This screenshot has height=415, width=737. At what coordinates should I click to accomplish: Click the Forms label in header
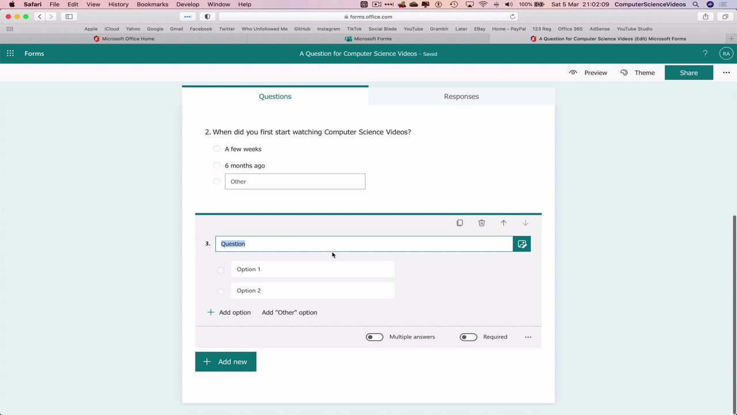34,54
